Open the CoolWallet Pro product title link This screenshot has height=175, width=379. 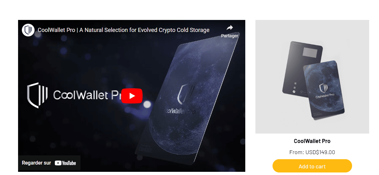point(312,141)
